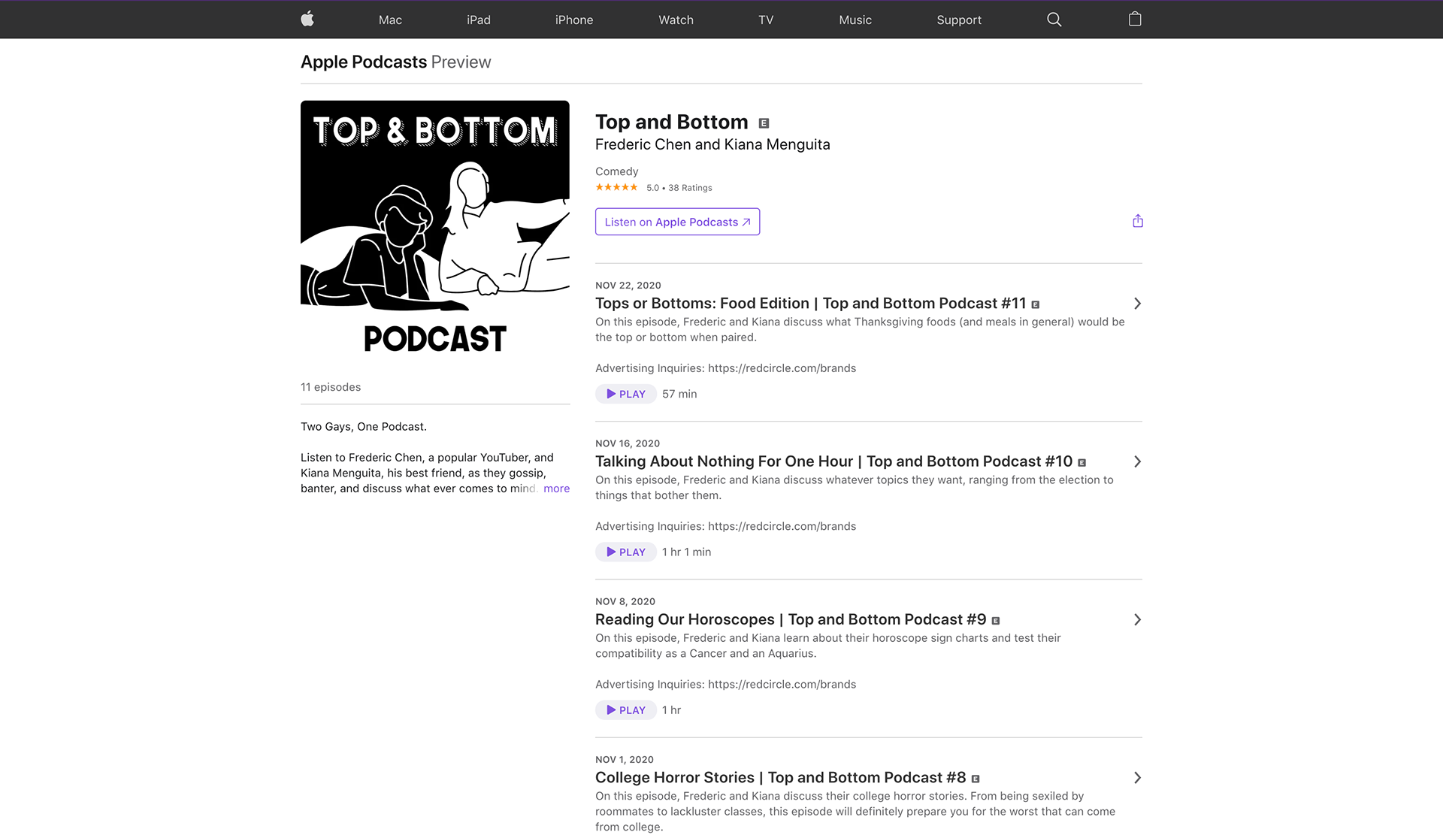
Task: Open the iPad menu item
Action: tap(479, 20)
